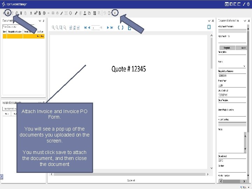Click the page number input box
Image resolution: width=252 pixels, height=189 pixels.
click(96, 28)
